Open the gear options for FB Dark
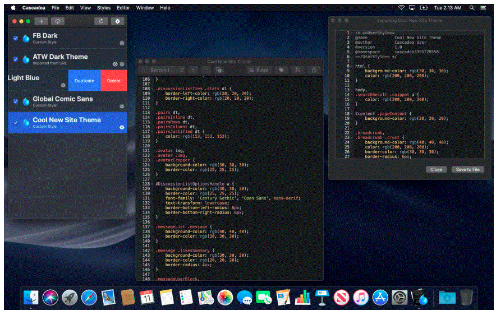Screen dimensions: 496x315 click(122, 43)
